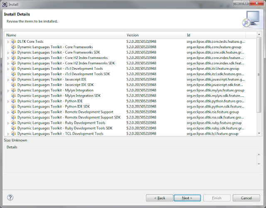Click the Javascript IDE feature icon

click(14, 79)
